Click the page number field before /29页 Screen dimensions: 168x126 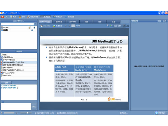73,26
